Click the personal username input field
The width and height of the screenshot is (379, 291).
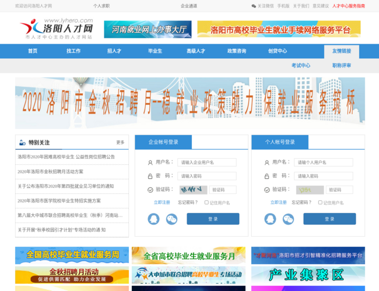pos(324,162)
